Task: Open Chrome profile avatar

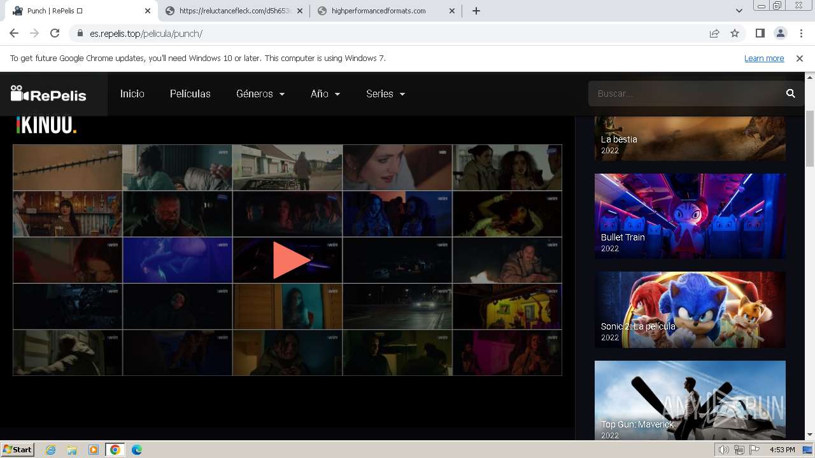Action: tap(780, 33)
